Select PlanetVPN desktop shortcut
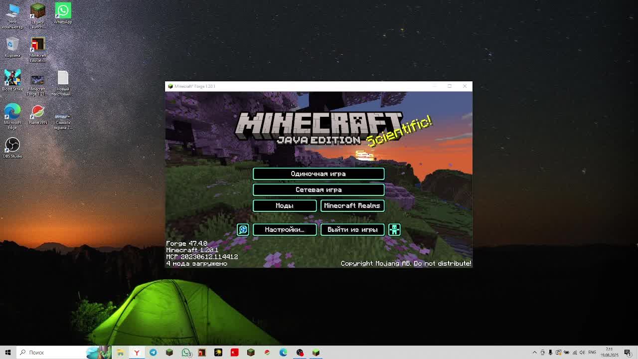The height and width of the screenshot is (359, 638). click(x=37, y=115)
